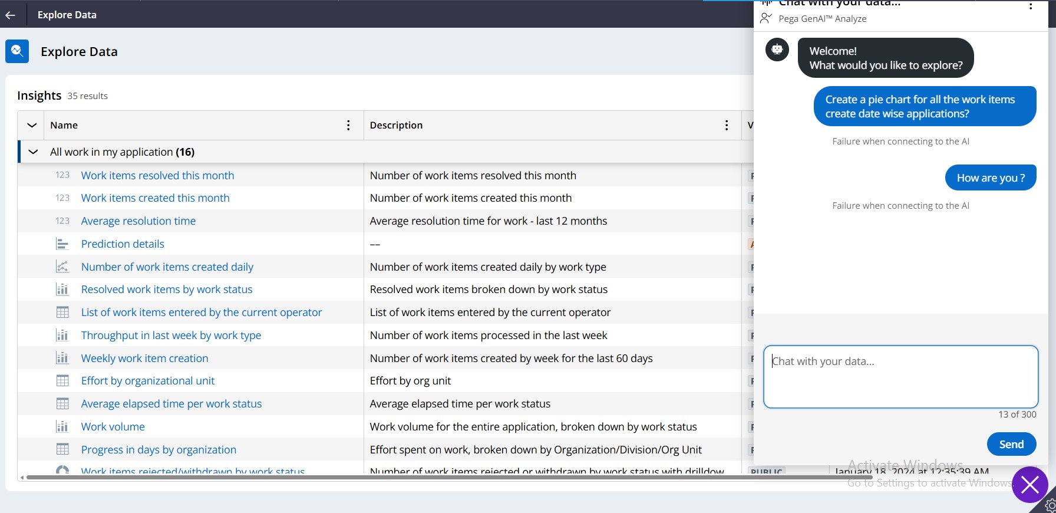Open Average resolution time insight
The image size is (1056, 513).
[x=138, y=221]
